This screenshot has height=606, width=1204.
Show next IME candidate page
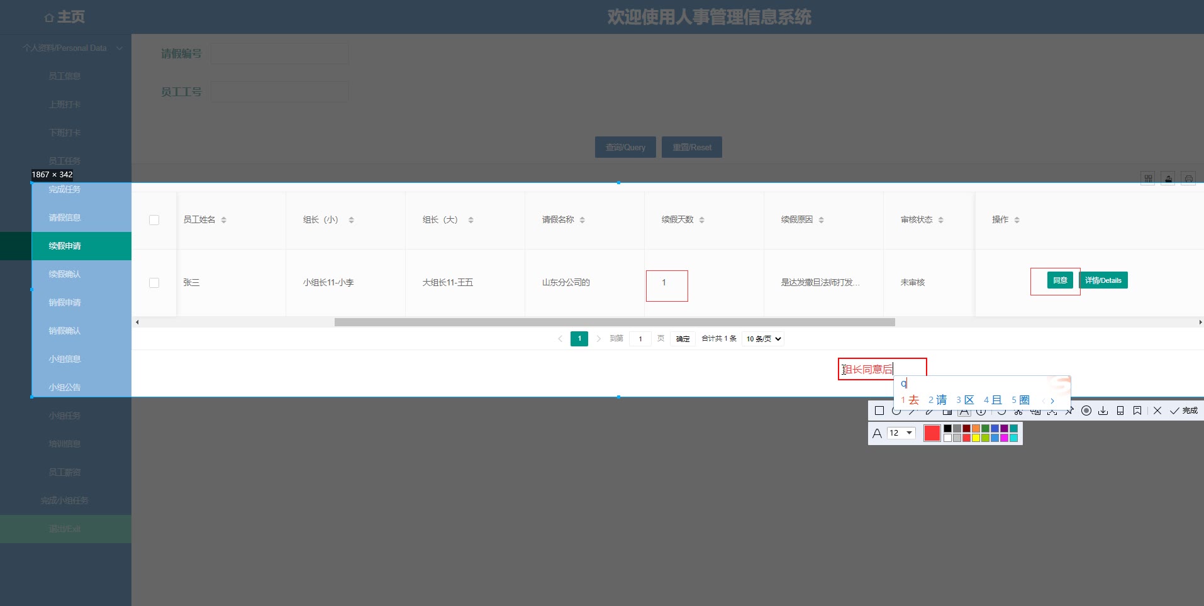(1052, 400)
